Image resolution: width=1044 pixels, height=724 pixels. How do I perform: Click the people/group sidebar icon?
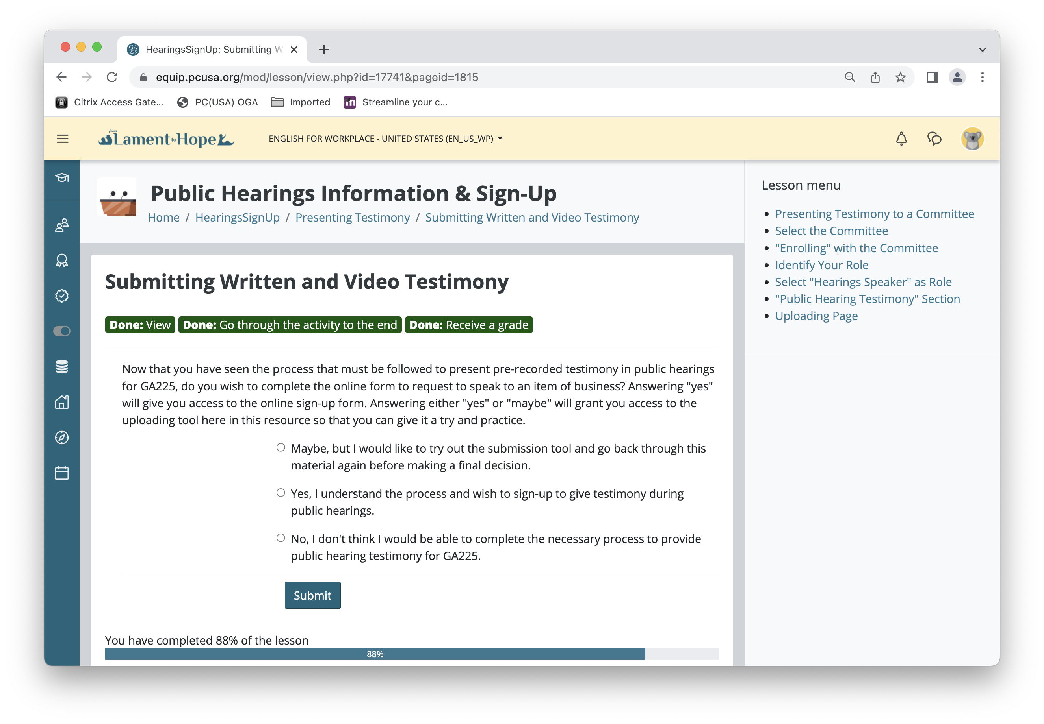click(63, 224)
